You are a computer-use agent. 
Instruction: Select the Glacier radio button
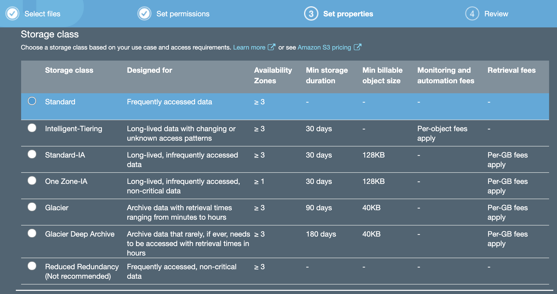click(32, 207)
